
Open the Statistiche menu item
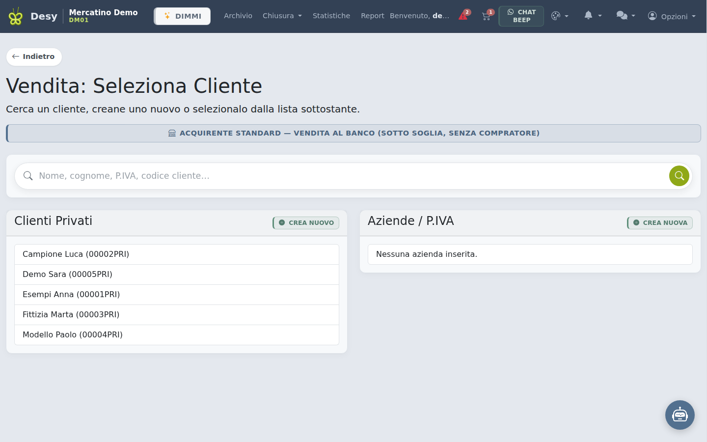click(x=331, y=16)
